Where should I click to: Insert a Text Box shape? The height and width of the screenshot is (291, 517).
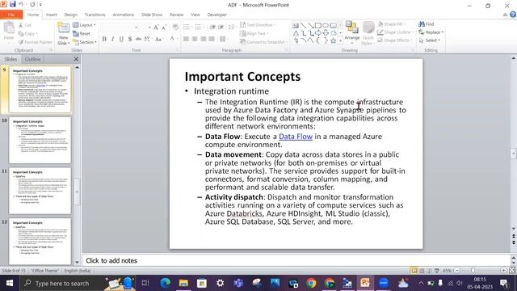[296, 25]
